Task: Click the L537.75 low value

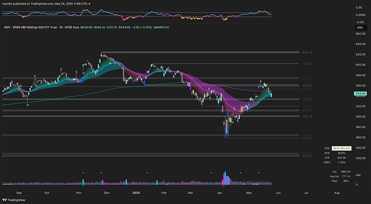Action: tap(112, 27)
